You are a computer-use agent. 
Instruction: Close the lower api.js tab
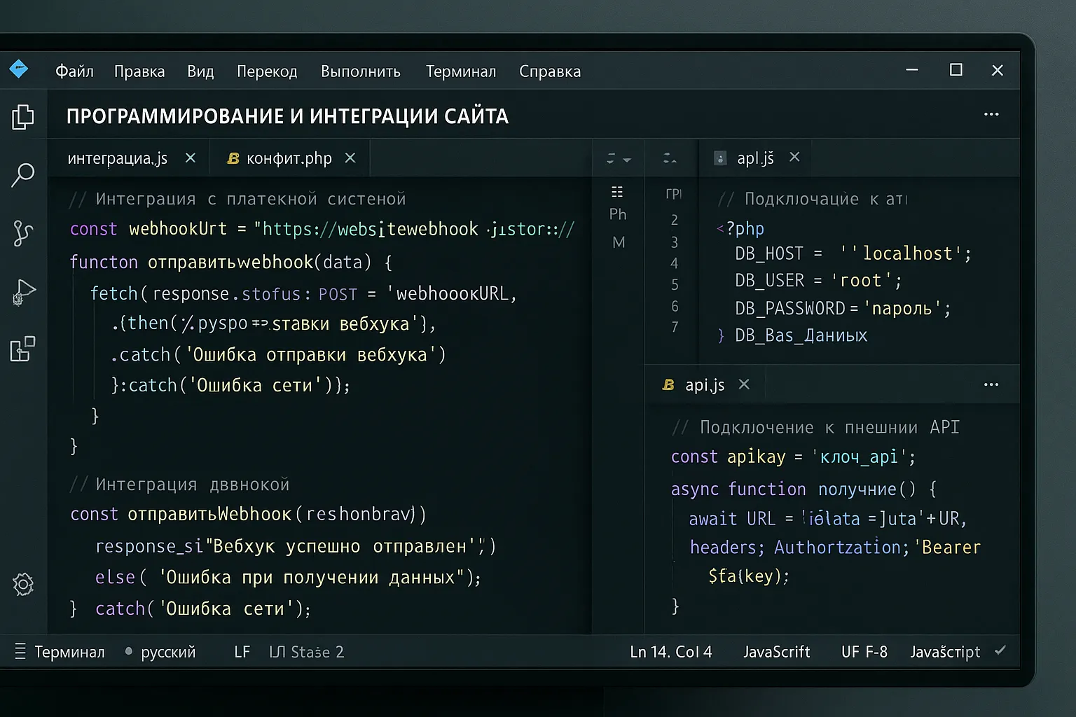744,384
